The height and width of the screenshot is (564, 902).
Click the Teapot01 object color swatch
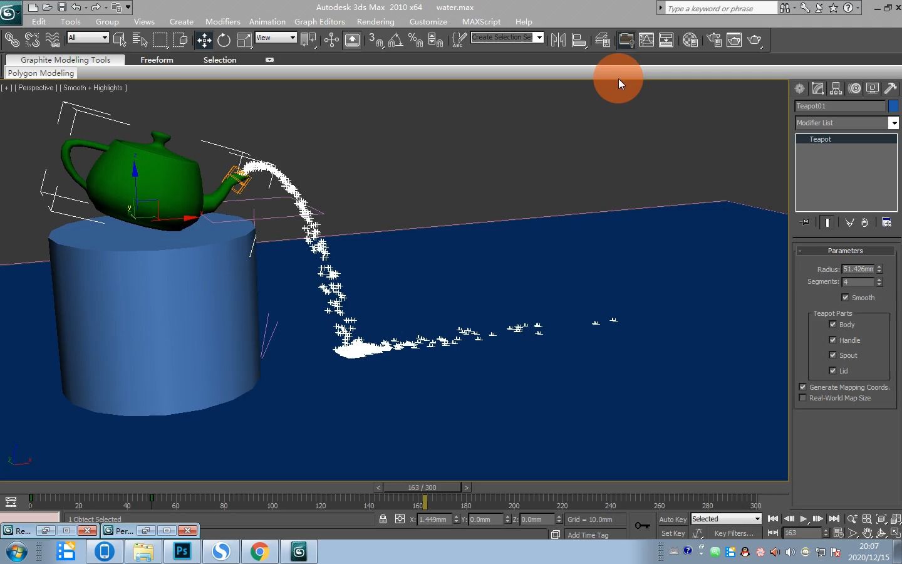(894, 106)
